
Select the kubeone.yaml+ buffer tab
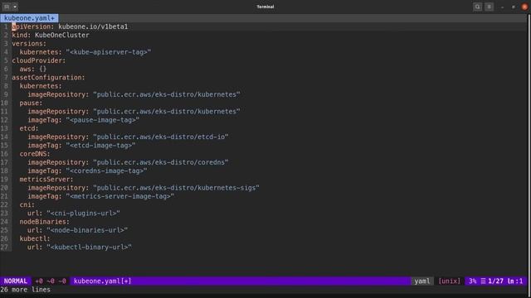29,18
